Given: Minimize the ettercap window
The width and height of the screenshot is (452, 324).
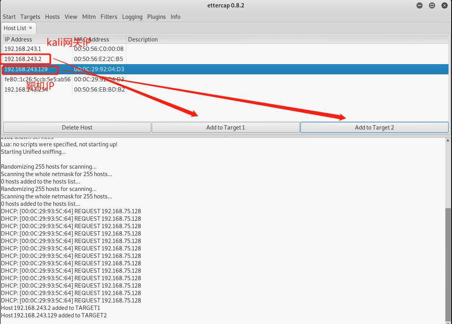Looking at the screenshot, I should coord(420,5).
